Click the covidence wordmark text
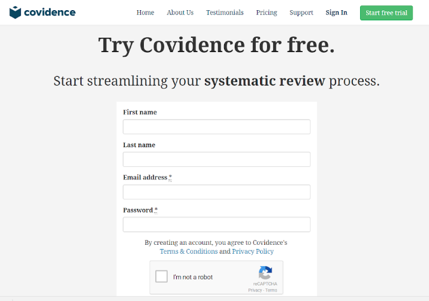The height and width of the screenshot is (301, 429). [50, 13]
